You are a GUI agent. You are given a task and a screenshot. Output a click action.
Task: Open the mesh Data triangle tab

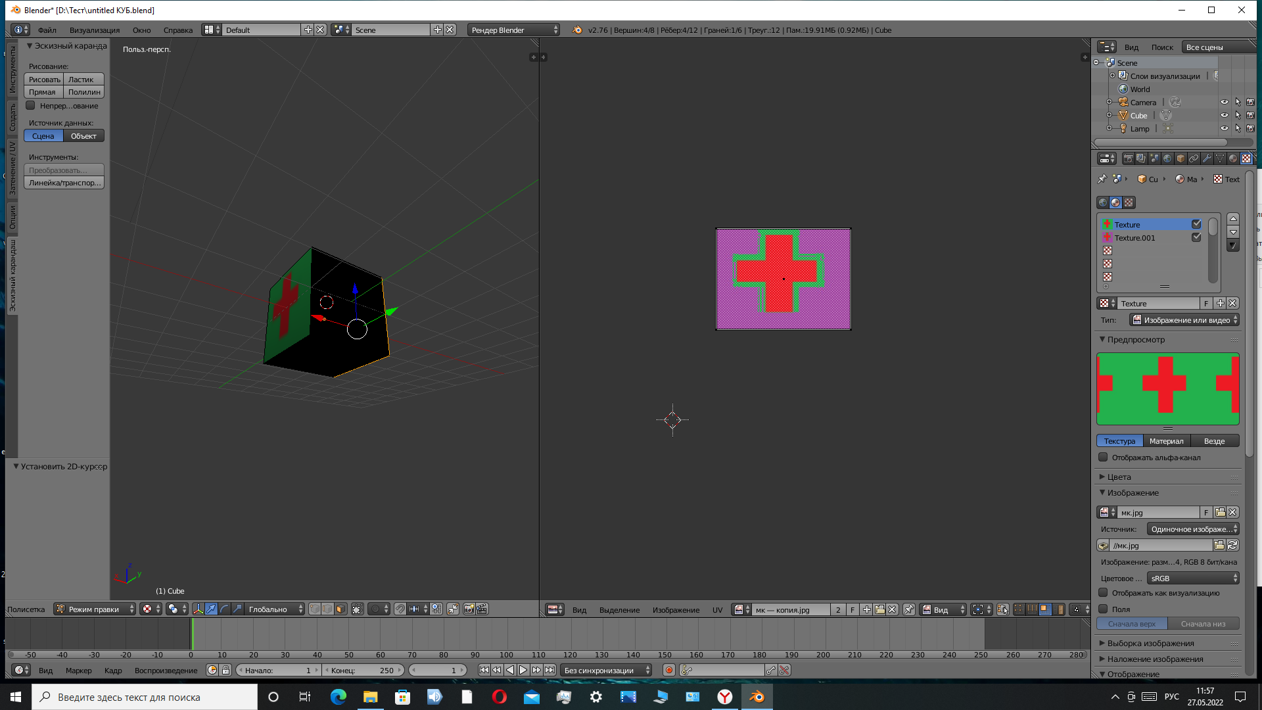[x=1220, y=158]
